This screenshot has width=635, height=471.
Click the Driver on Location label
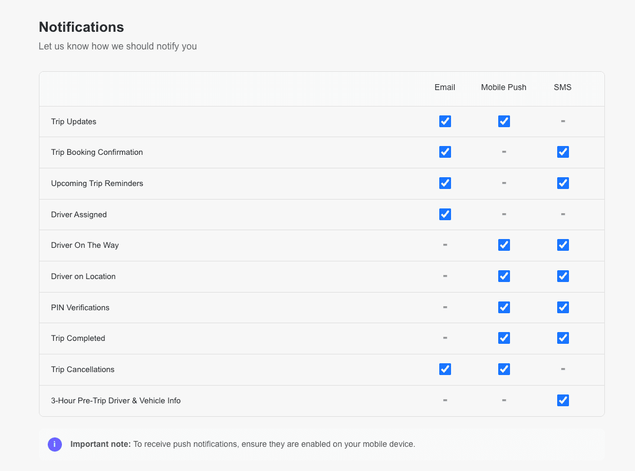tap(83, 277)
